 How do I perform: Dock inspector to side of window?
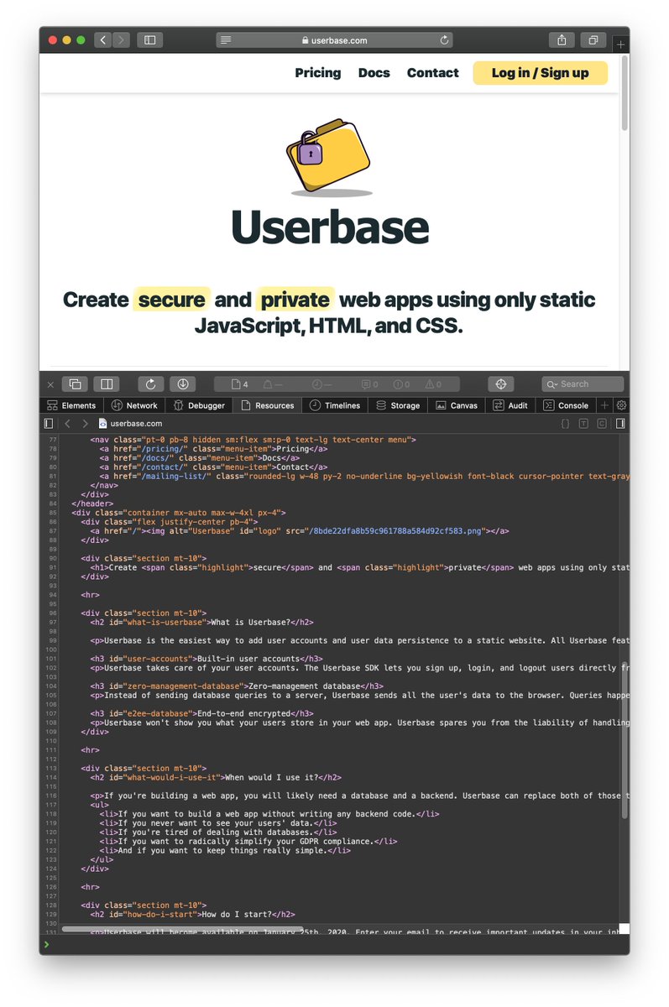pos(107,384)
